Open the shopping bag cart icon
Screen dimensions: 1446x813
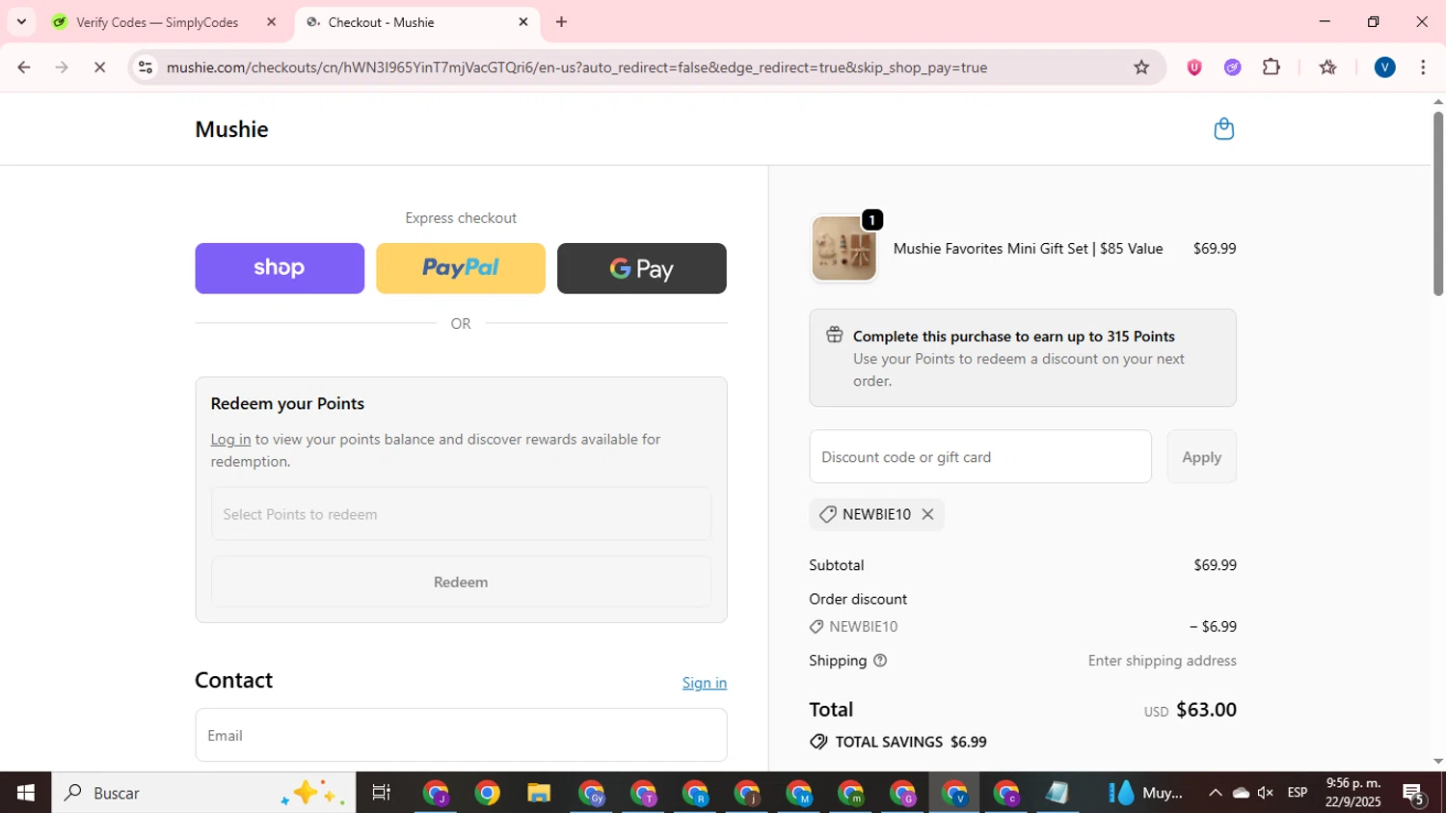1223,128
